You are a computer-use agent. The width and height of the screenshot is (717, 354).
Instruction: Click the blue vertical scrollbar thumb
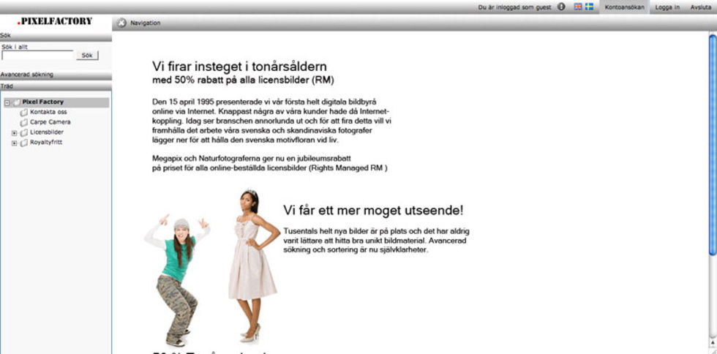pyautogui.click(x=713, y=144)
